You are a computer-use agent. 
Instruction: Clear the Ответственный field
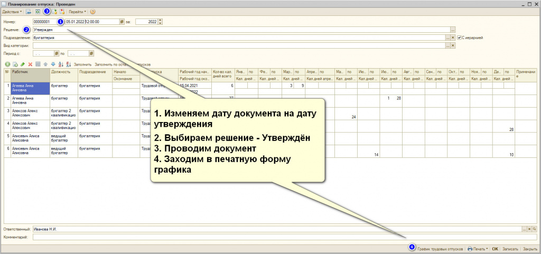pos(529,229)
